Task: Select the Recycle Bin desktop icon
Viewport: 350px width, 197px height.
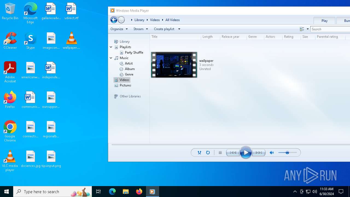Action: pos(10,11)
